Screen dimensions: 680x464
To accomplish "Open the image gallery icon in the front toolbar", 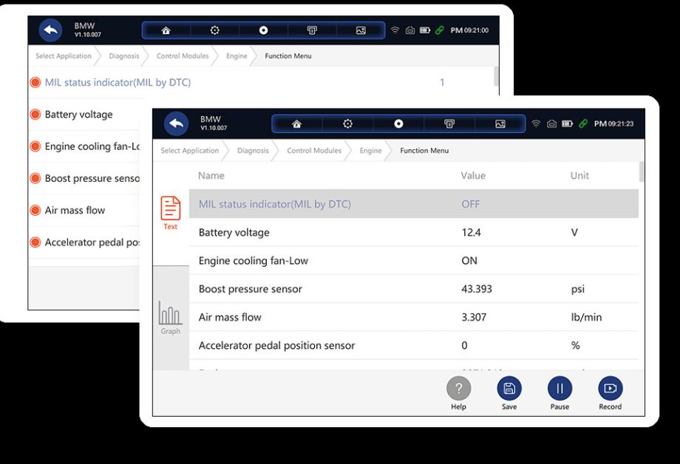I will coord(500,123).
